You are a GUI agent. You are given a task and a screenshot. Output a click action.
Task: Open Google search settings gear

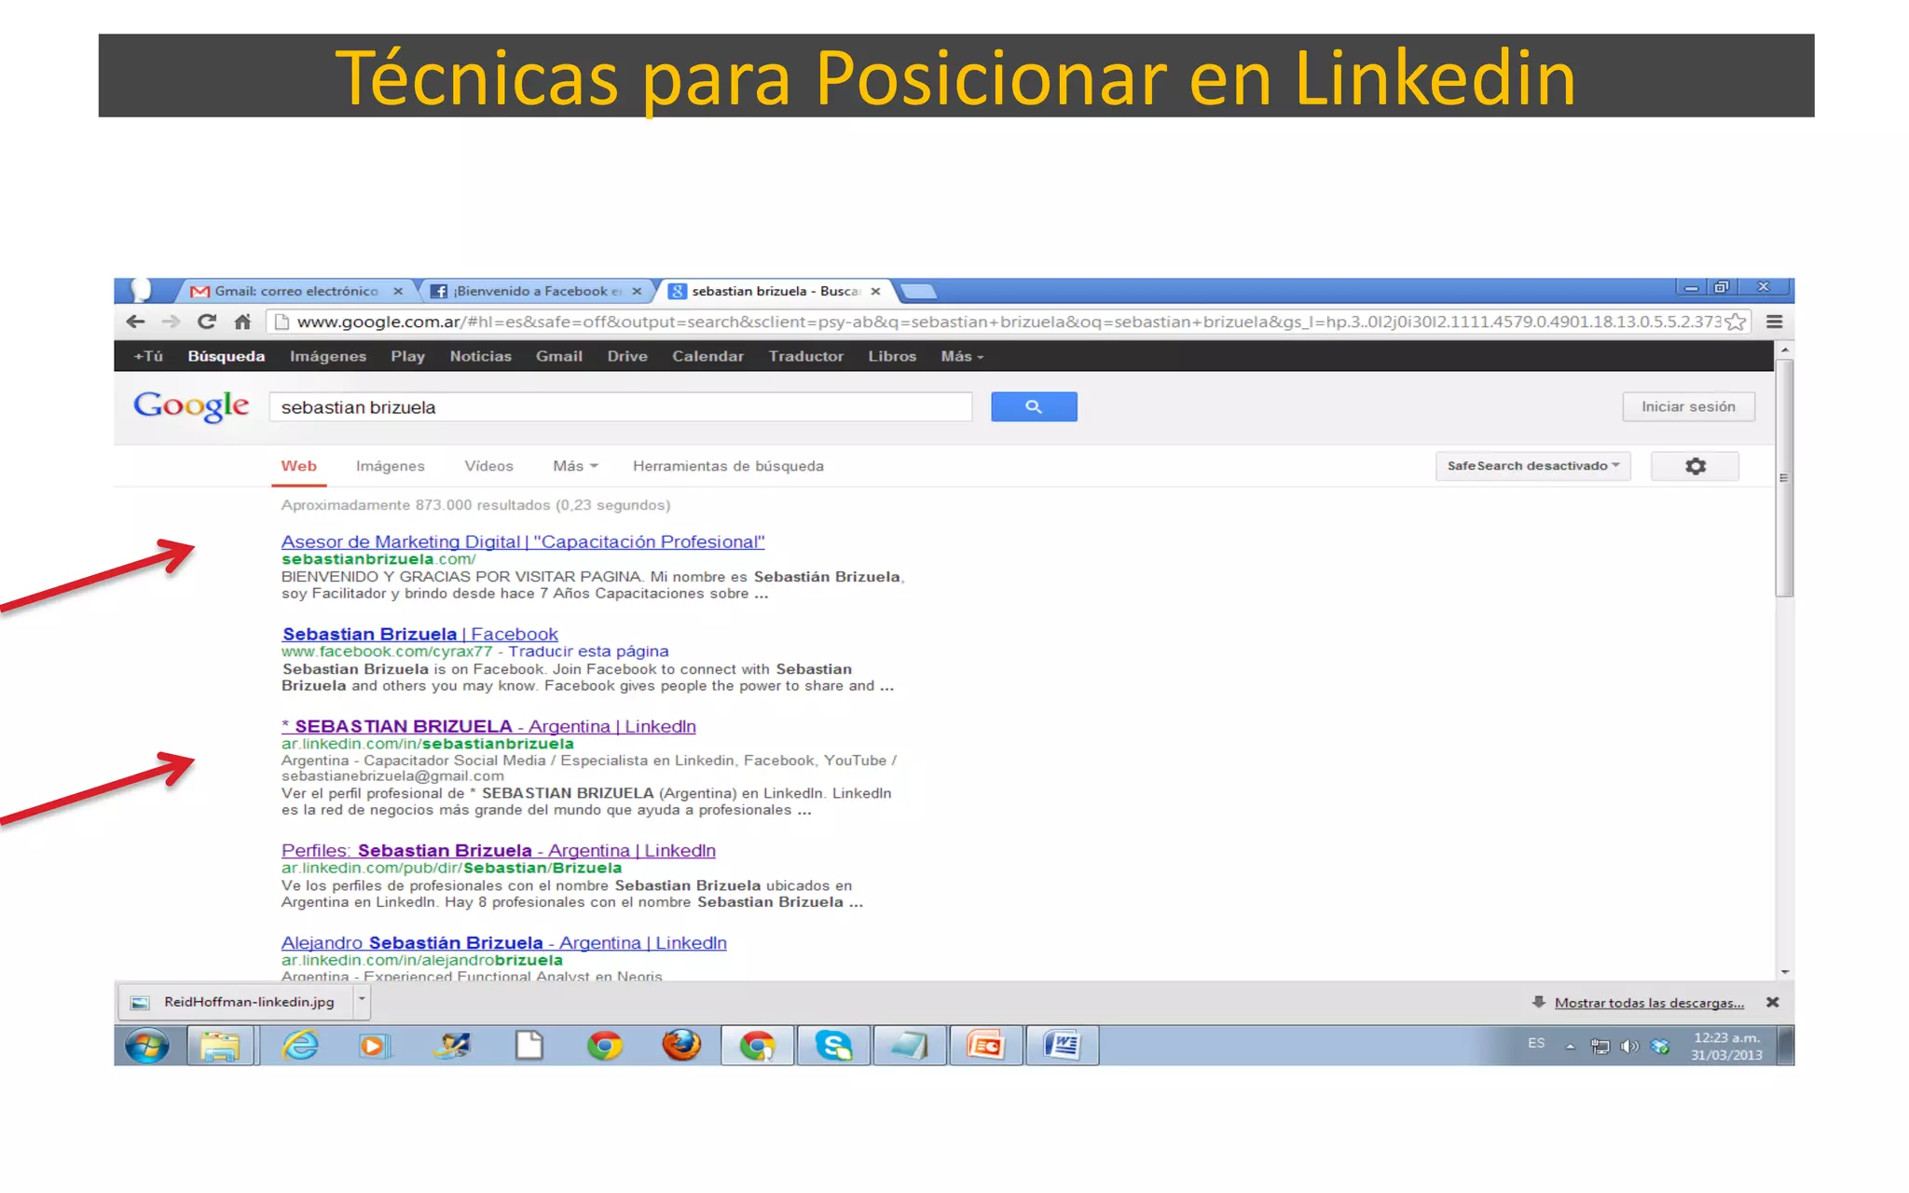coord(1695,466)
